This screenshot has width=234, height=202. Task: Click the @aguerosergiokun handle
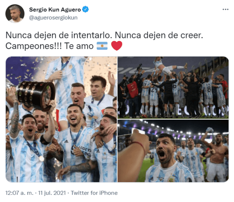(x=53, y=18)
